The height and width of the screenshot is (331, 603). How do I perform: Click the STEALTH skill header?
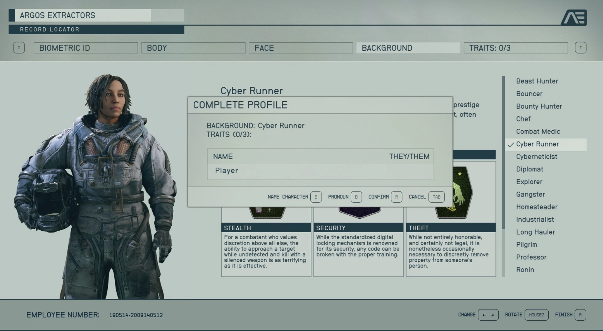[x=266, y=228]
